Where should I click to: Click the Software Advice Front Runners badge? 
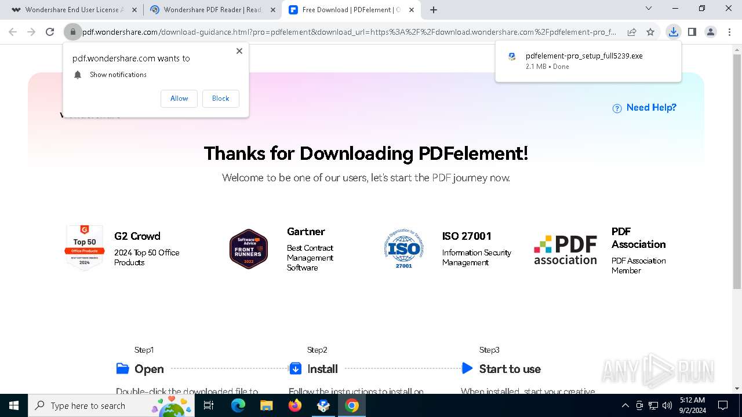[249, 249]
